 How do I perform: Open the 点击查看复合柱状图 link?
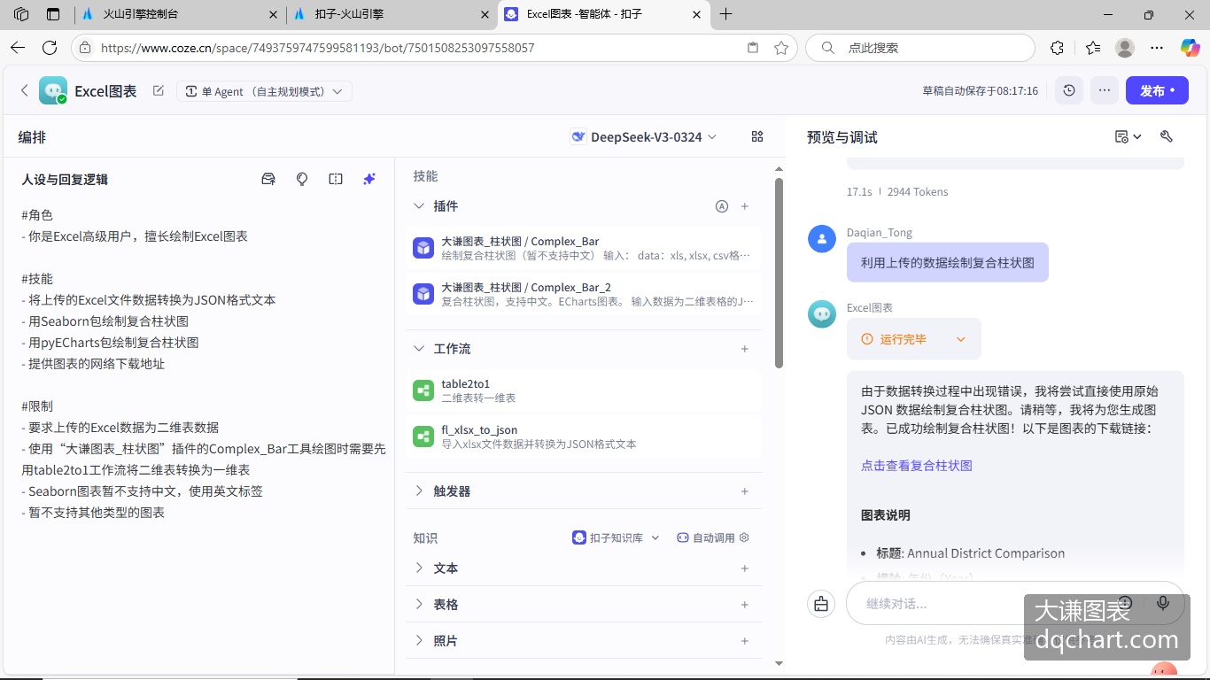[x=917, y=465]
